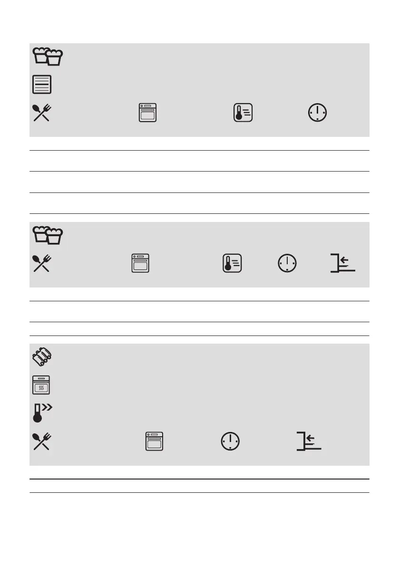Select the oven icon with steam waves
This screenshot has width=399, height=566.
click(x=41, y=385)
